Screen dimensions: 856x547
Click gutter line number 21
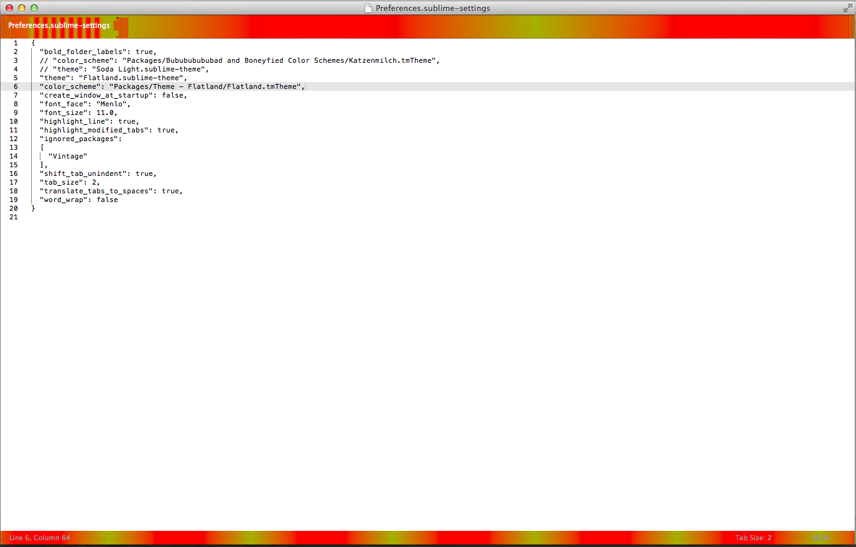(x=14, y=218)
